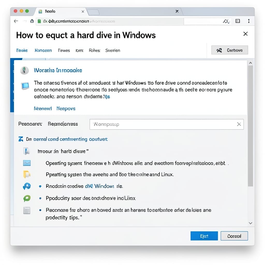Click the green chat bubble icon
Viewport: 265px width, 265px height.
pos(27,198)
